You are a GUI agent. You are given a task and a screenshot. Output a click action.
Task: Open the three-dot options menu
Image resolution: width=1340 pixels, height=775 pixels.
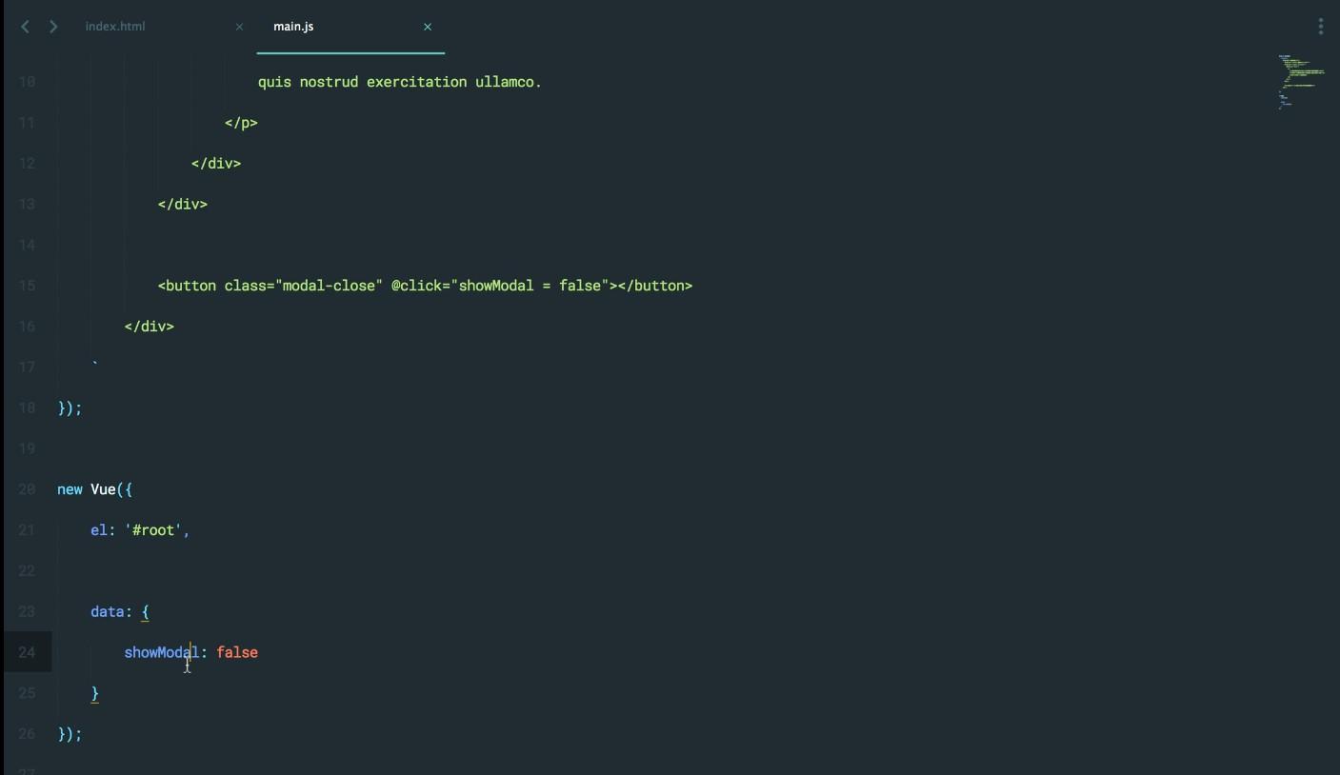coord(1320,27)
